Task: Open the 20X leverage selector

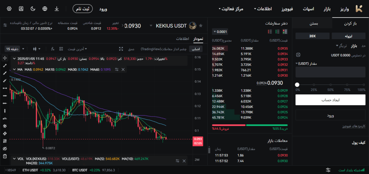Action: pos(313,36)
